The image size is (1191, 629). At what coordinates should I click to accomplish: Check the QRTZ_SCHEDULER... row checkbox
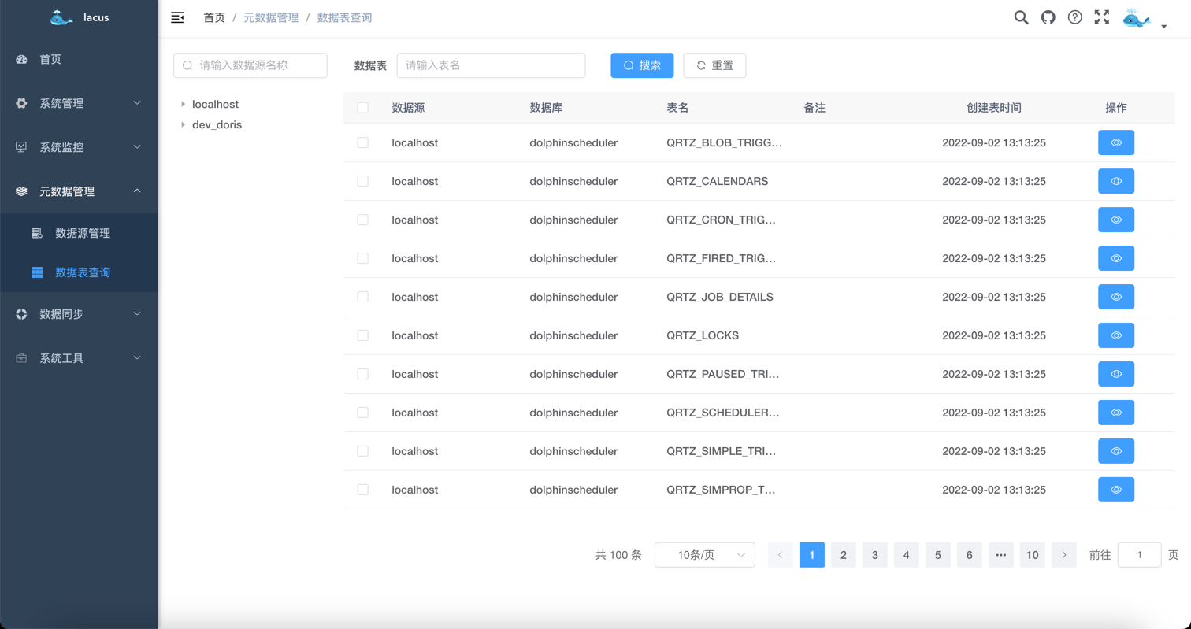click(362, 413)
